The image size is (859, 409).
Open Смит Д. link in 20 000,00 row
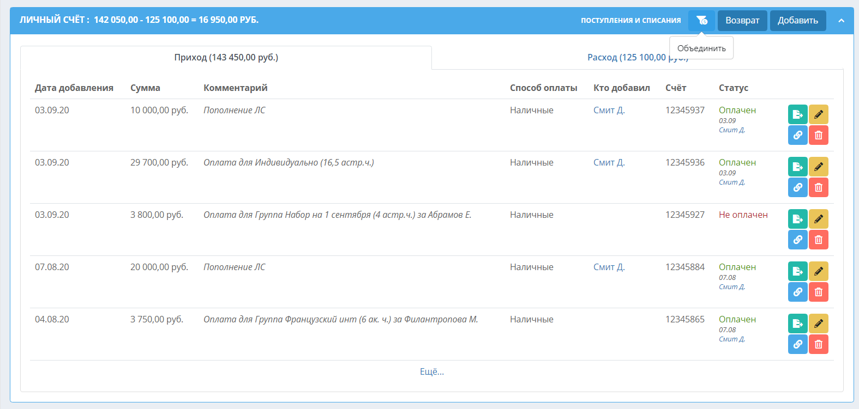pos(609,267)
